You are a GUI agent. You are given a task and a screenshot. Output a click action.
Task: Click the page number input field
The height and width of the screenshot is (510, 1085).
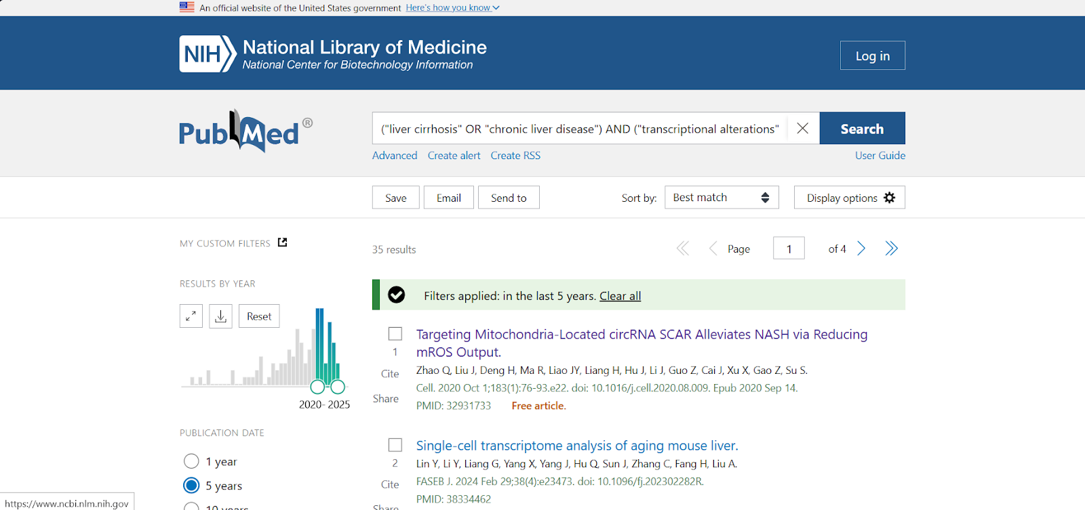(x=789, y=248)
